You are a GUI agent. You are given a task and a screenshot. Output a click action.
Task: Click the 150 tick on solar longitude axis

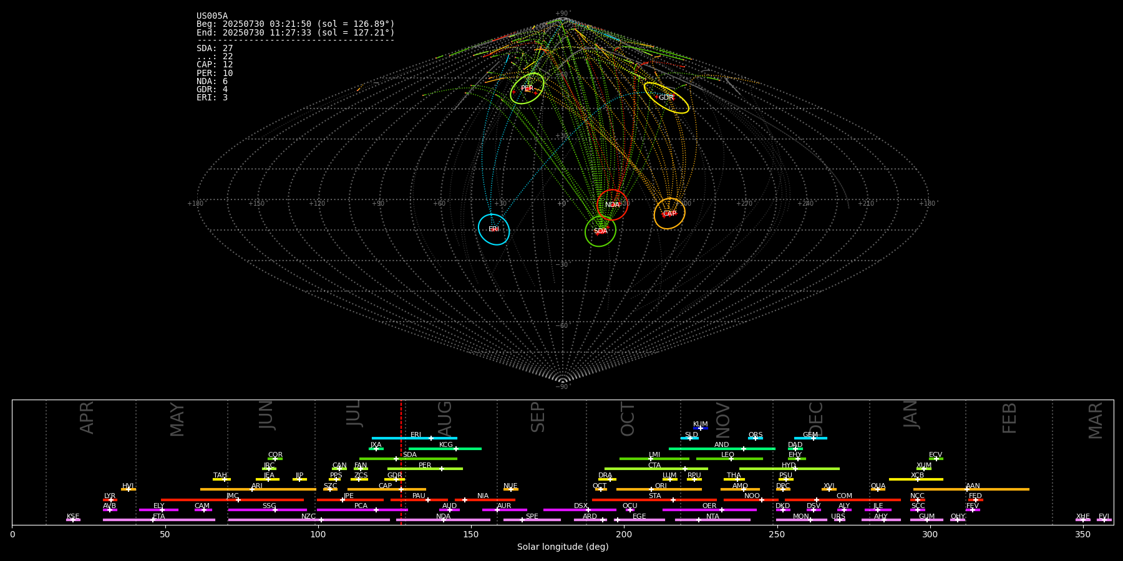(x=471, y=535)
